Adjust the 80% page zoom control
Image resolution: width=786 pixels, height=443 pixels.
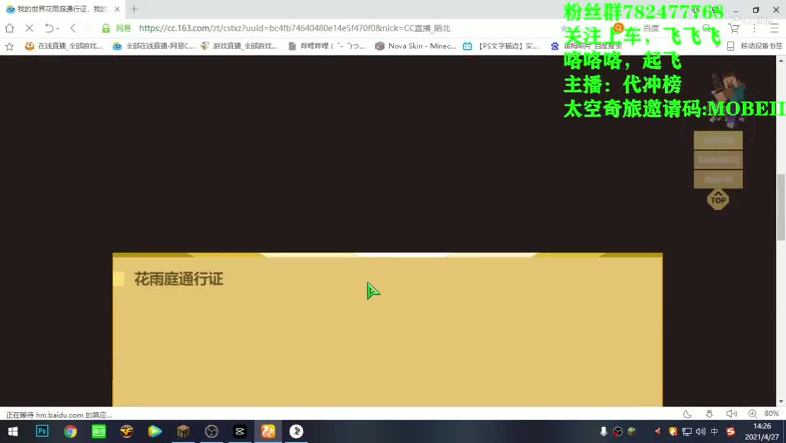[x=772, y=414]
